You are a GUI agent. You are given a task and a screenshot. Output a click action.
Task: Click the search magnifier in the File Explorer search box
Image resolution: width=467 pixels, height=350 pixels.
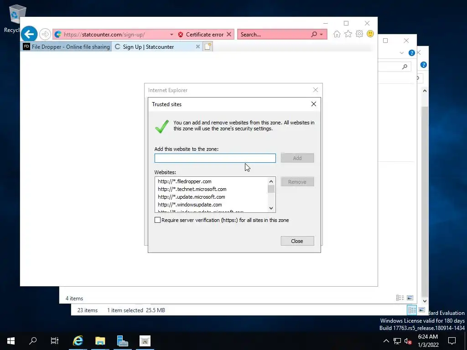(x=405, y=67)
